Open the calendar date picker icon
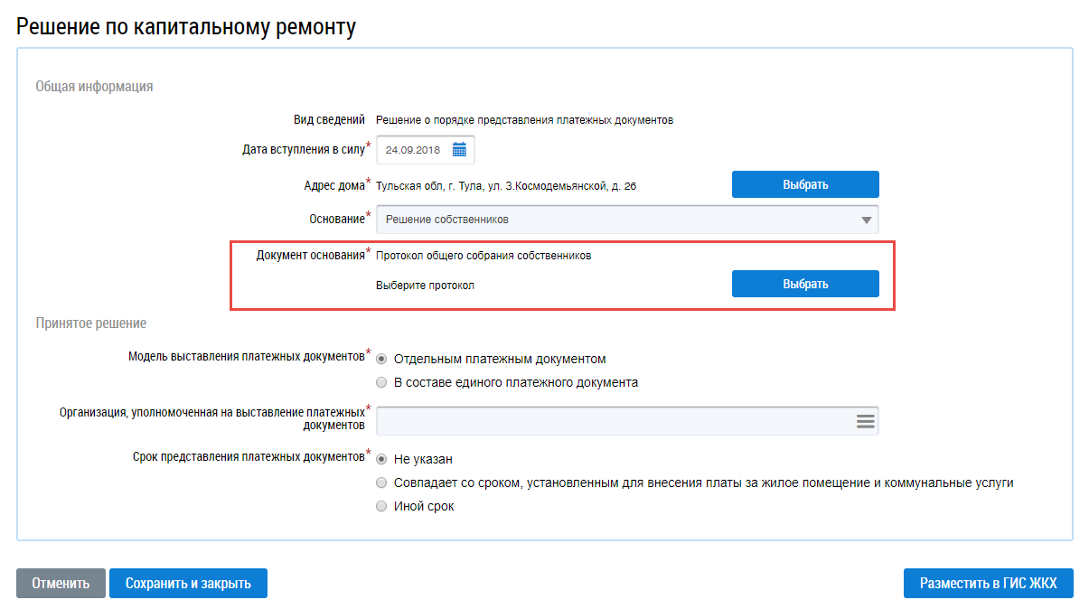This screenshot has width=1089, height=609. (459, 150)
